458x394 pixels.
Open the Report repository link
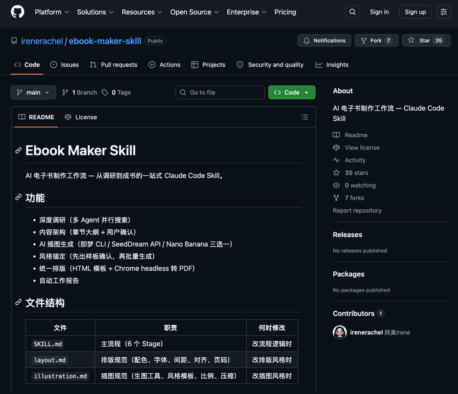click(x=357, y=210)
